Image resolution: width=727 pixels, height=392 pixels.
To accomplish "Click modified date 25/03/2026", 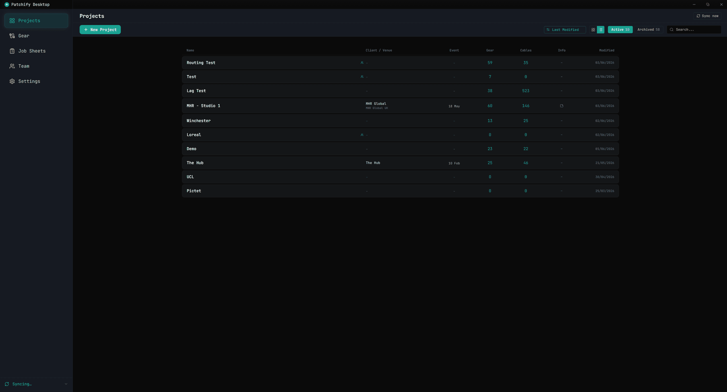I will click(604, 191).
